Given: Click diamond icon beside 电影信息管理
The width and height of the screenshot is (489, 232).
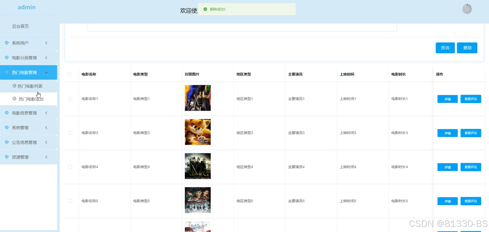Looking at the screenshot, I should point(7,113).
